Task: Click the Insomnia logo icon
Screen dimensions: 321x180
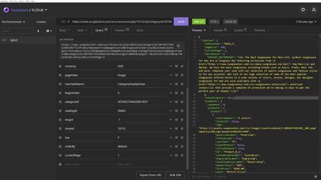Action: (6, 10)
